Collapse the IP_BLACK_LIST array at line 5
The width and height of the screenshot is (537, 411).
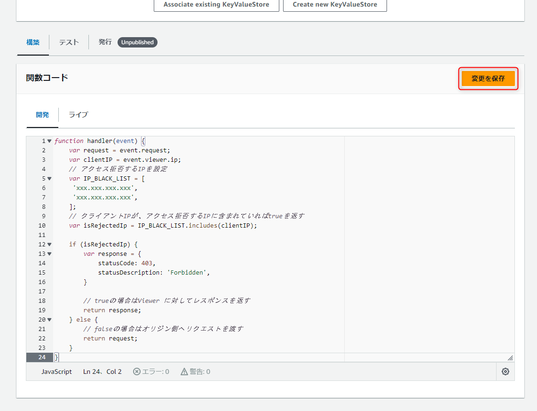pyautogui.click(x=48, y=178)
